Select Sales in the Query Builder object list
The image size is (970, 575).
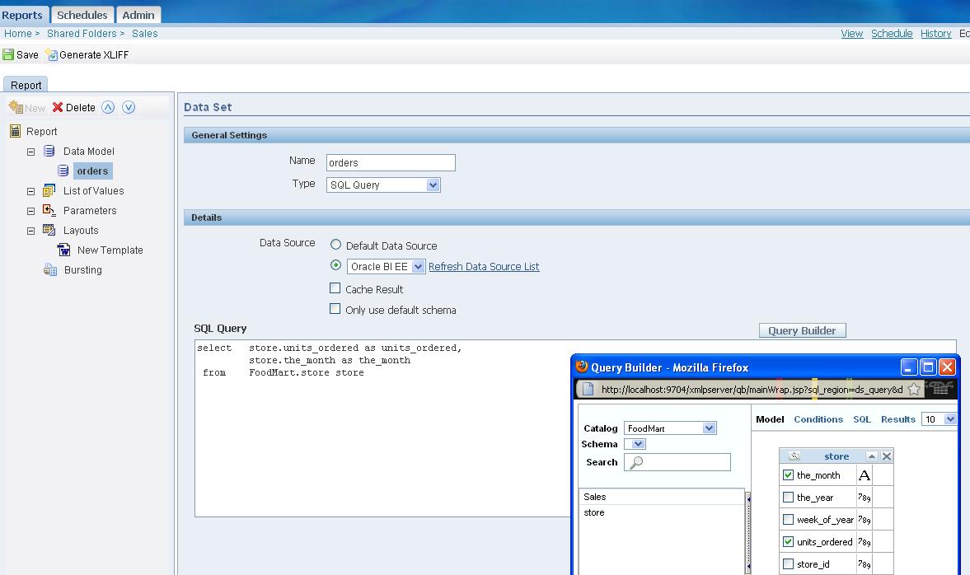point(662,497)
